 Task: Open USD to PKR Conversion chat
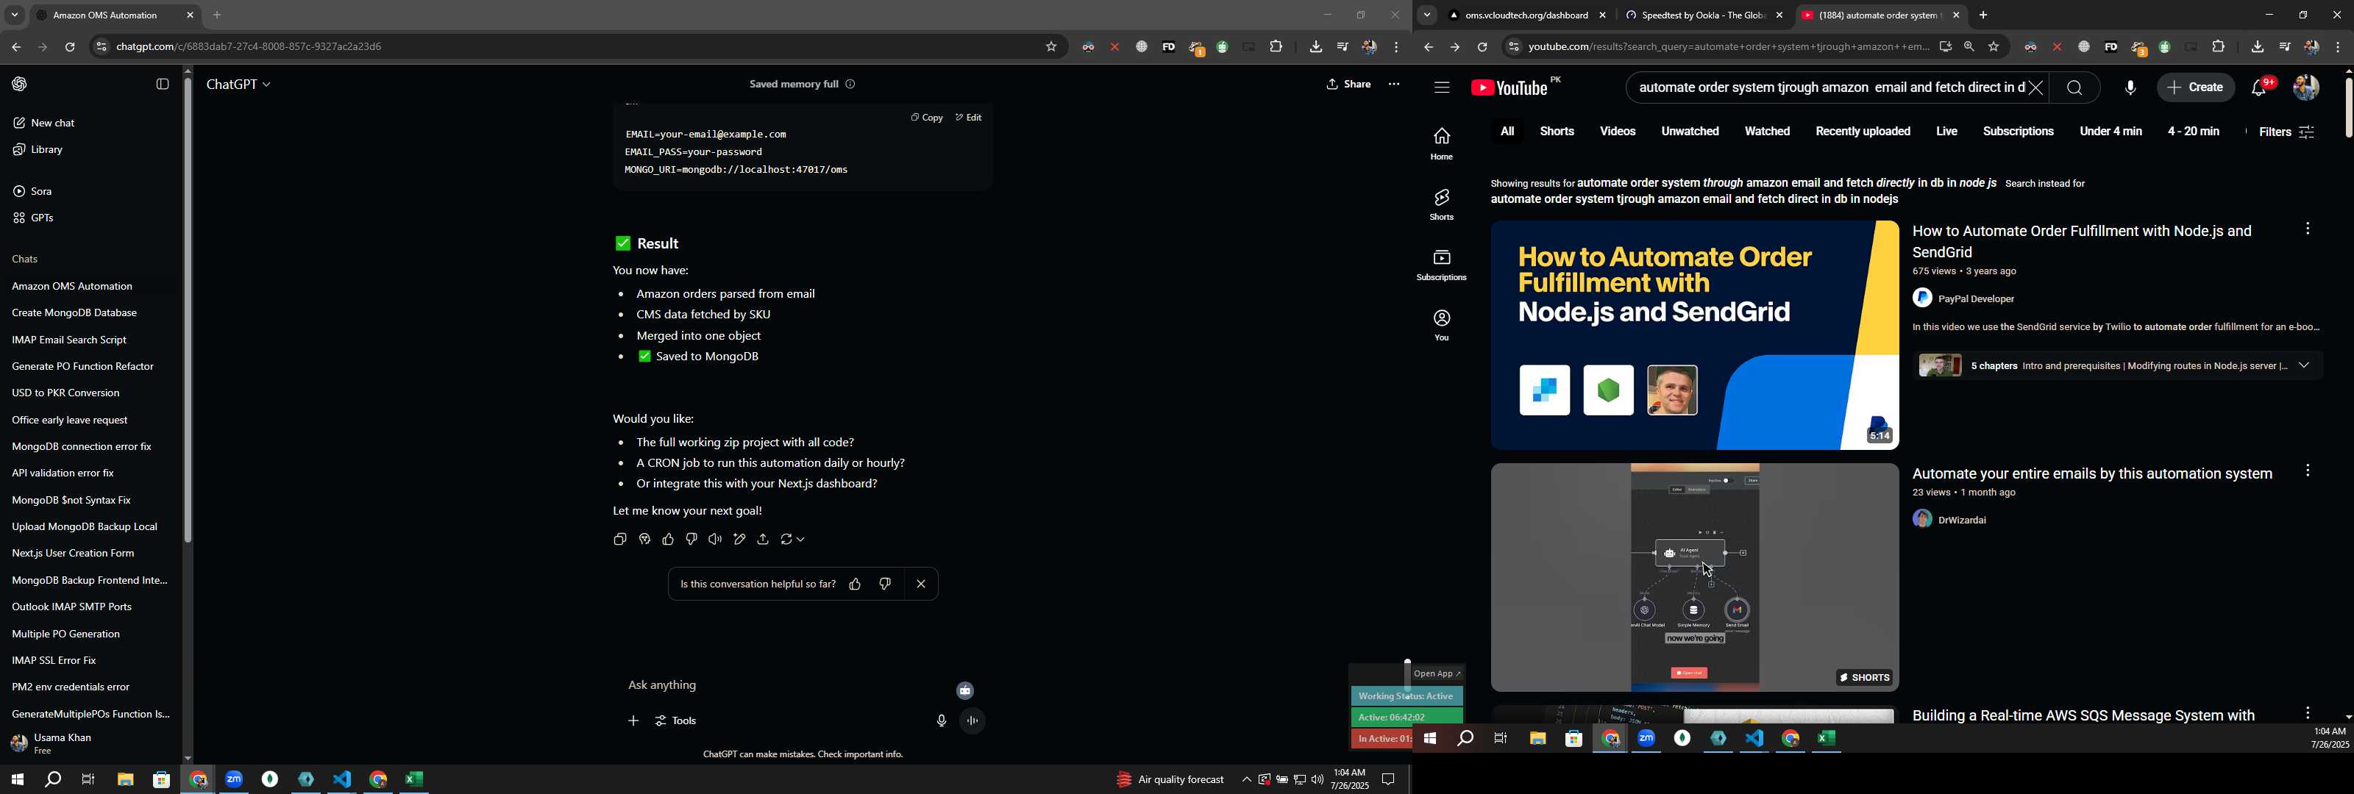click(65, 394)
